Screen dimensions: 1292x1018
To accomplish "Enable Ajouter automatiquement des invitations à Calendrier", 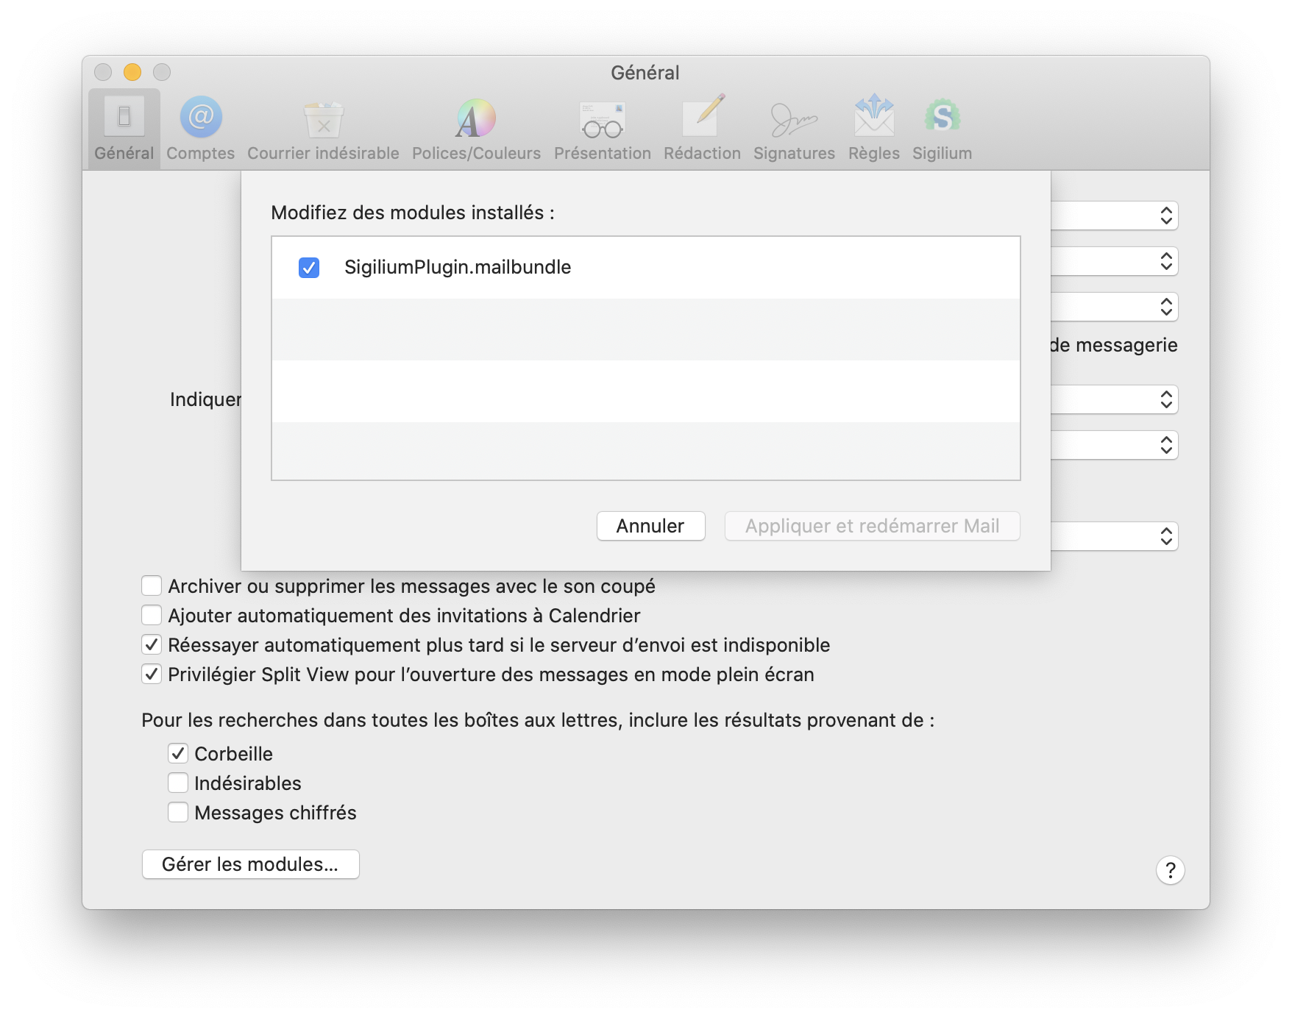I will [x=152, y=615].
